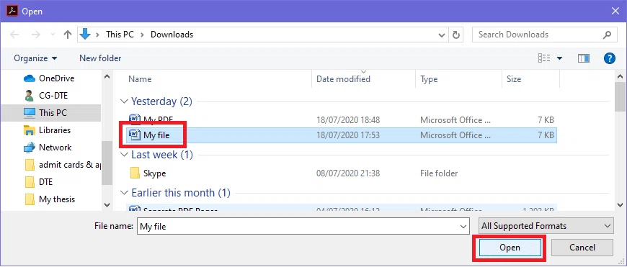Expand the address bar history dropdown
This screenshot has height=267, width=627.
click(x=442, y=35)
